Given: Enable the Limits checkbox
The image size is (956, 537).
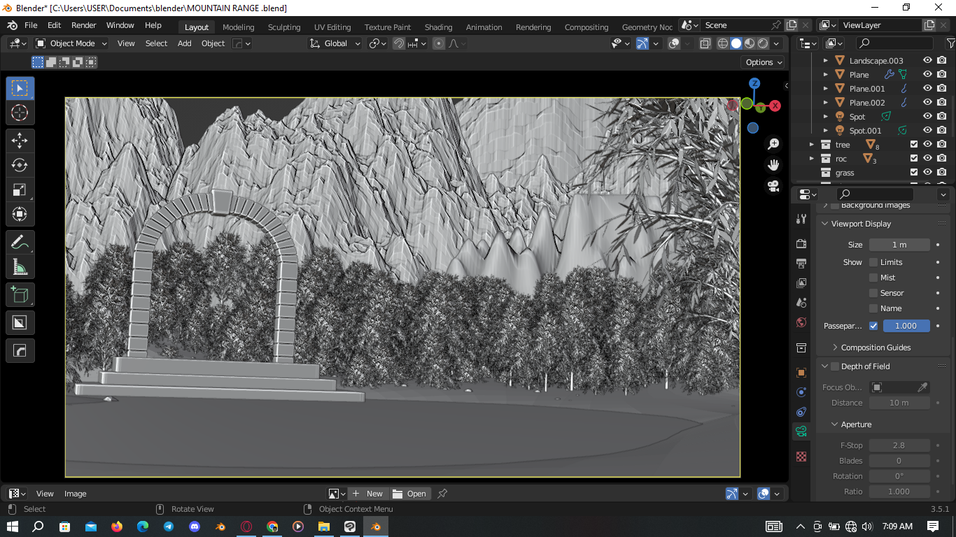Looking at the screenshot, I should click(873, 262).
